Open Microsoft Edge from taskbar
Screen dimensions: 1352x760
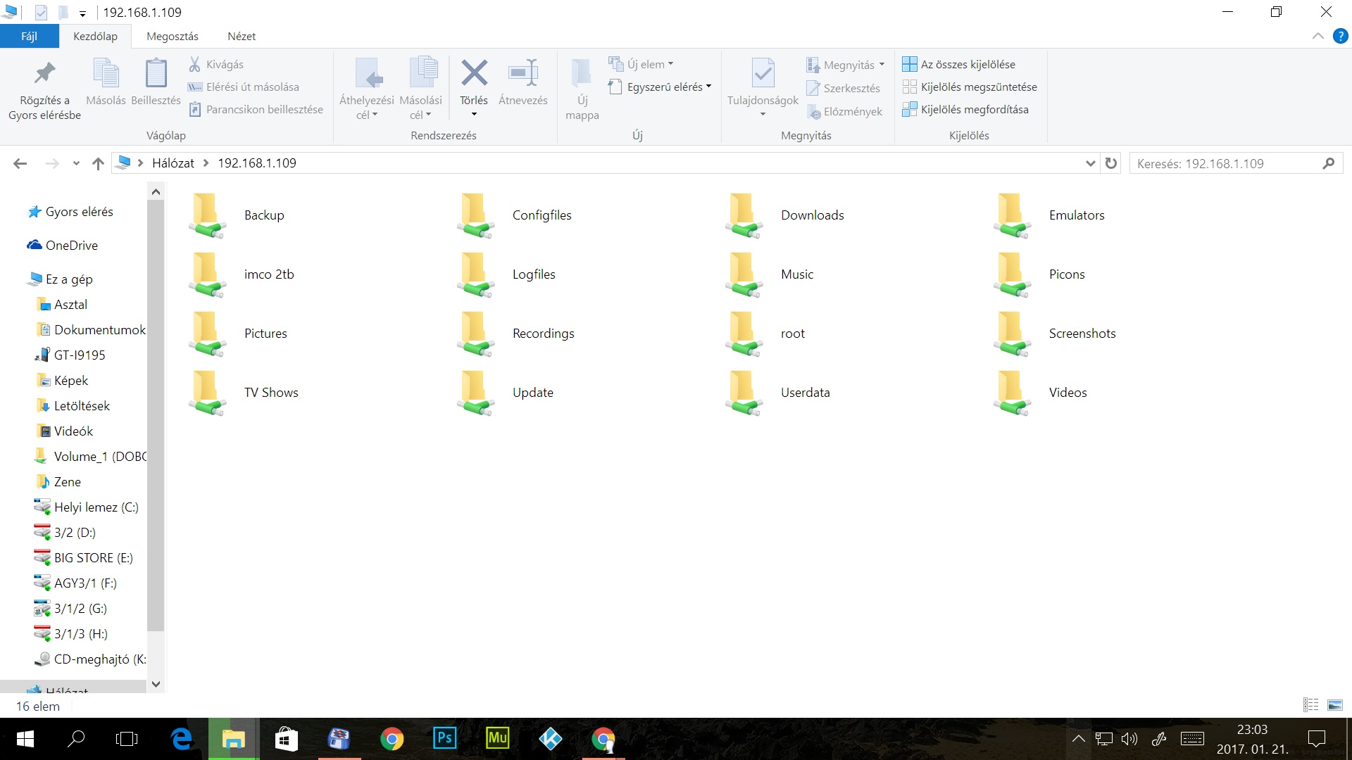[182, 738]
